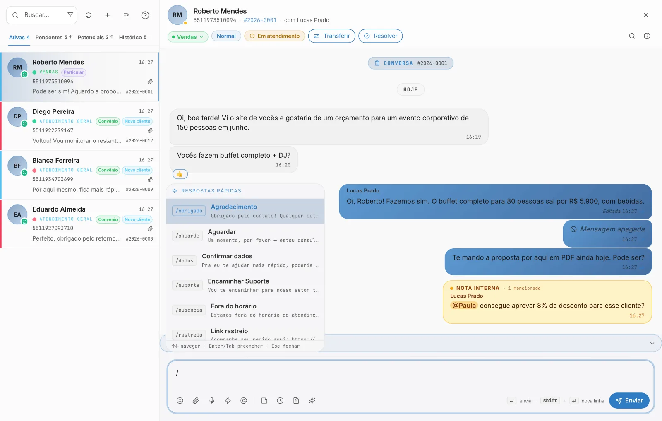The image size is (662, 421).
Task: Open Diego Pereira conversation
Action: click(x=79, y=126)
